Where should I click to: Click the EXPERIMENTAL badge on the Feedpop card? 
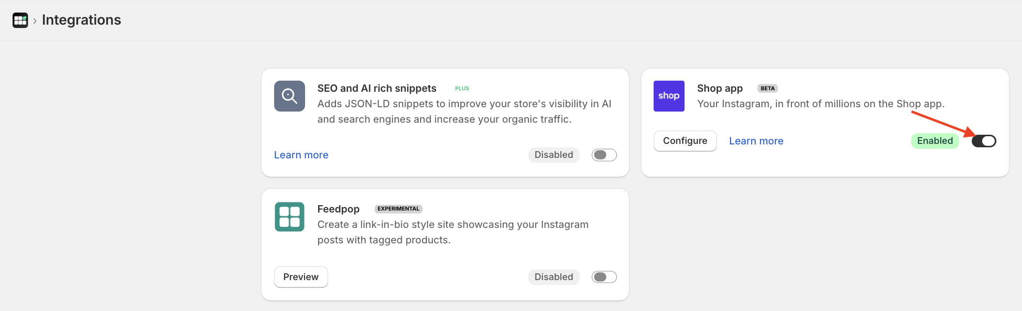[398, 209]
